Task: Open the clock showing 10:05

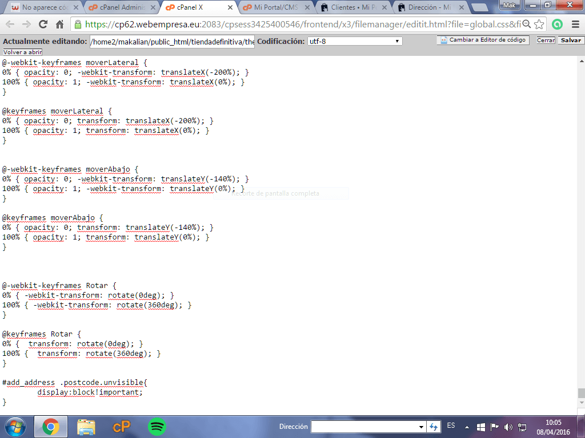Action: pyautogui.click(x=553, y=427)
